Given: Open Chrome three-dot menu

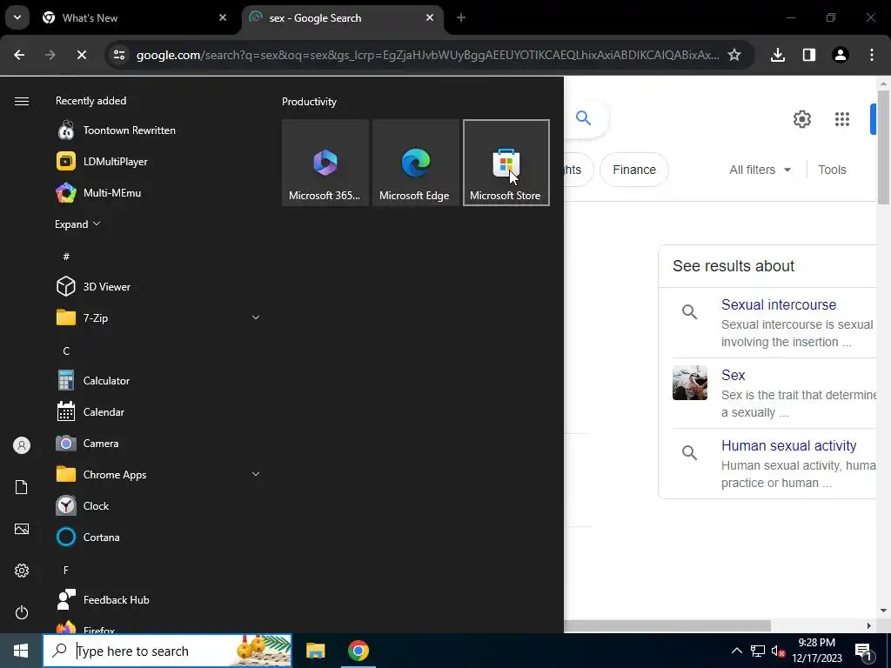Looking at the screenshot, I should [872, 55].
